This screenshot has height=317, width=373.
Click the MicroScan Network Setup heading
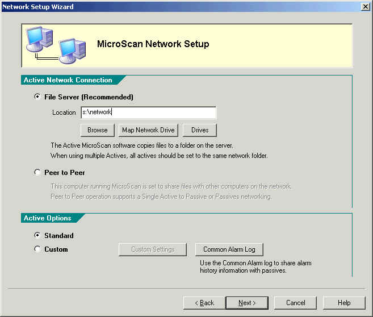coord(153,44)
